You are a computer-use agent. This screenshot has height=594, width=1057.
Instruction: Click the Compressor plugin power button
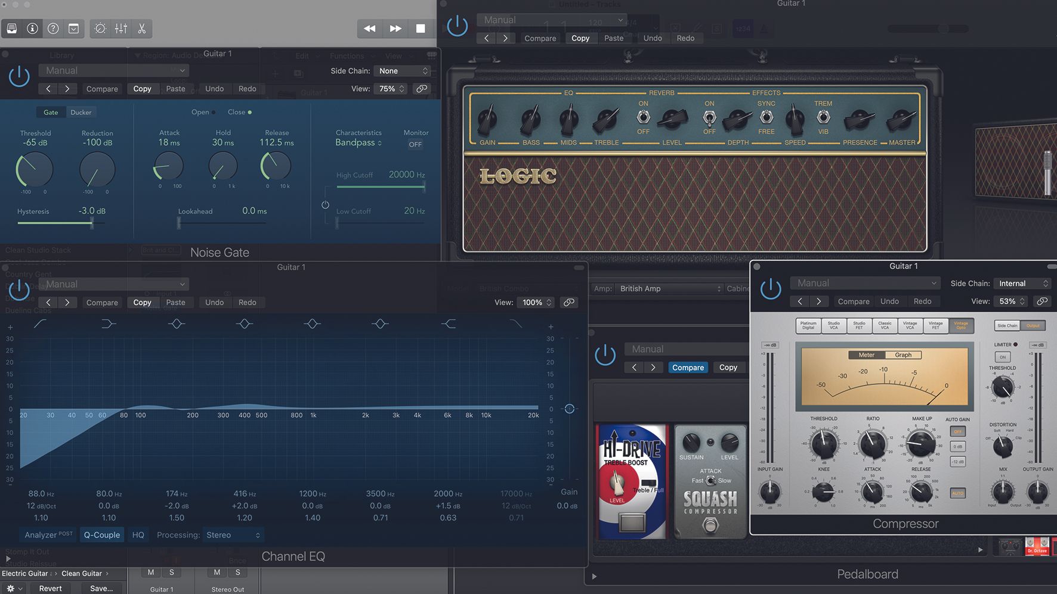tap(771, 289)
